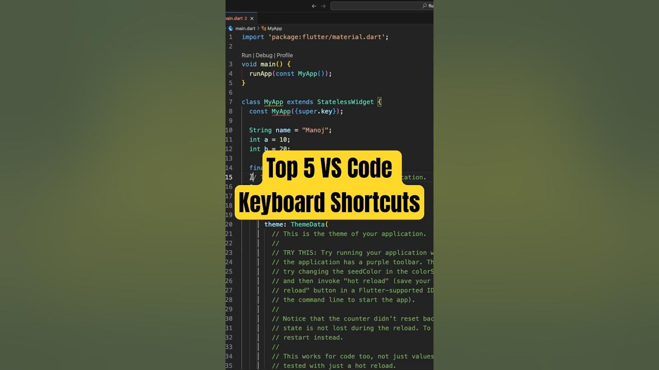Image resolution: width=659 pixels, height=370 pixels.
Task: Click comment 'This is the theme of your application.'
Action: point(350,234)
